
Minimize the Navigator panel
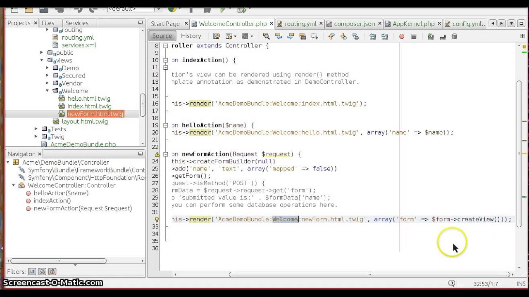(141, 154)
